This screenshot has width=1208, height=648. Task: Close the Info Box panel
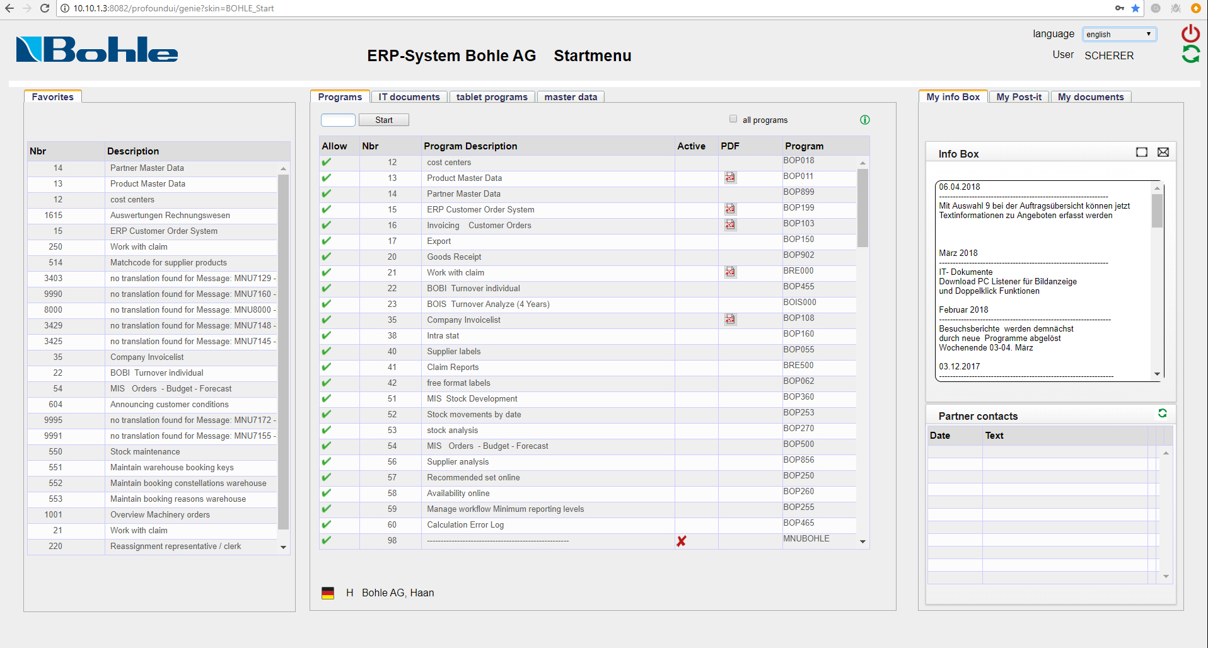[1163, 152]
